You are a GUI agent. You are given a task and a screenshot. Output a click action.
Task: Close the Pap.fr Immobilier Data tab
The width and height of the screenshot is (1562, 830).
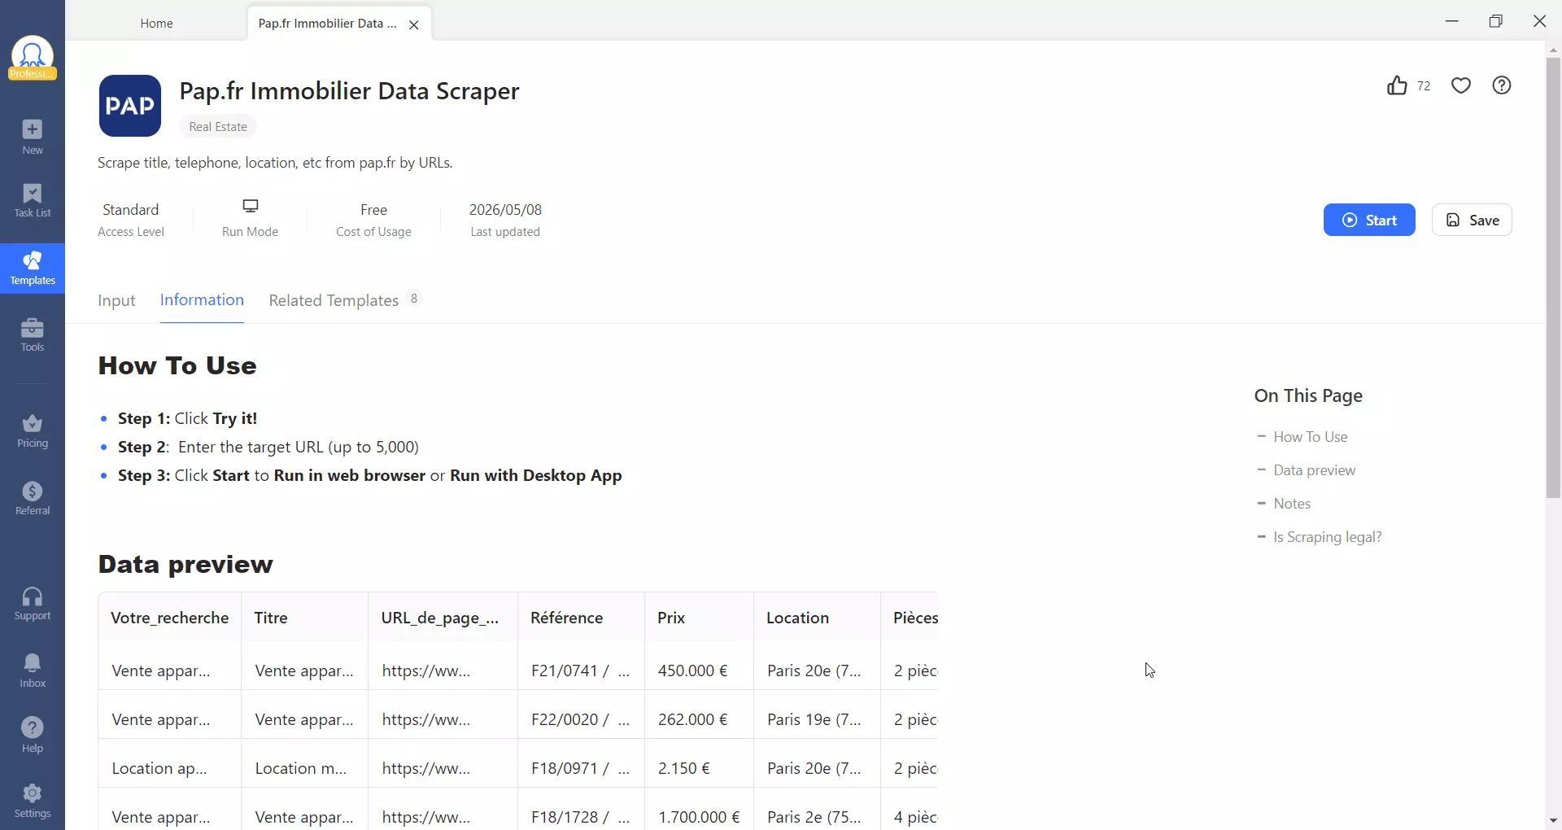[x=414, y=24]
